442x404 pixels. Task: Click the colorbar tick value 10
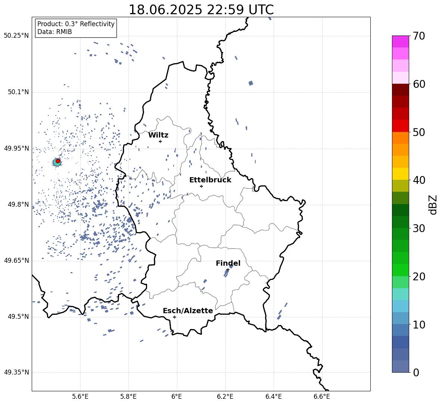point(419,325)
